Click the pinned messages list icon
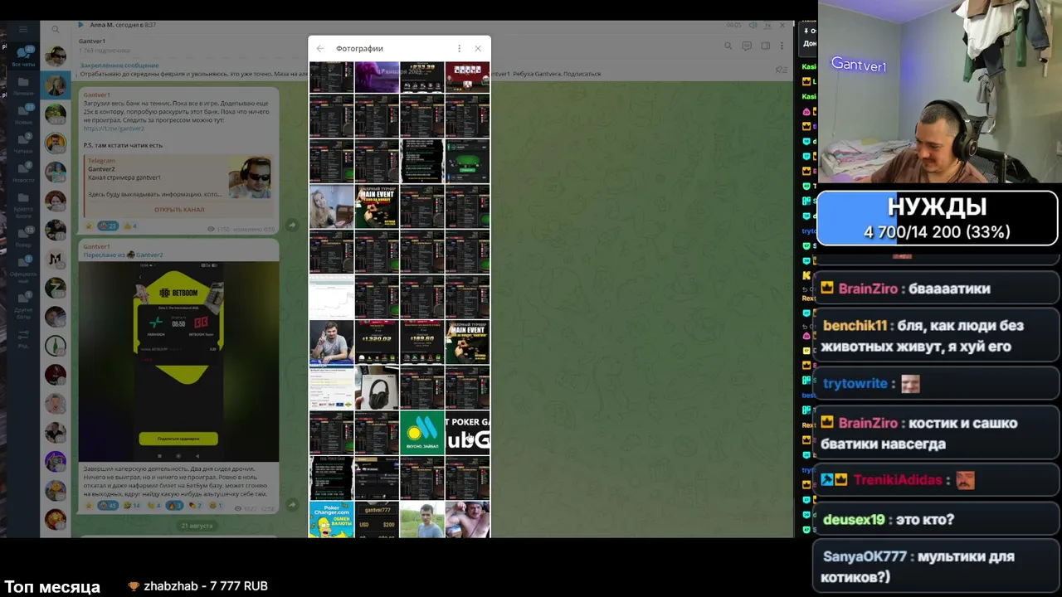The image size is (1062, 597). (781, 70)
